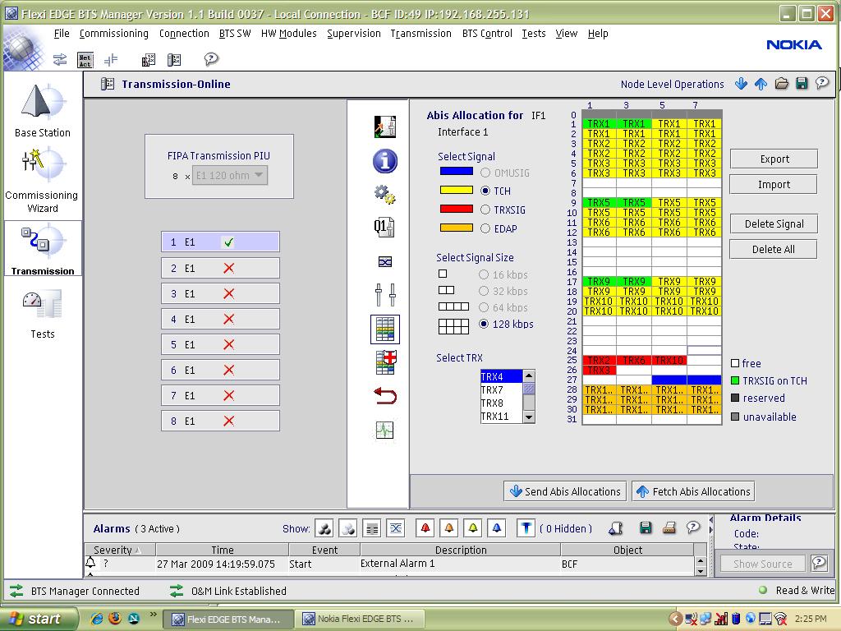The image size is (841, 631).
Task: Click the save diskette icon in Node Level Operations
Action: tap(802, 84)
